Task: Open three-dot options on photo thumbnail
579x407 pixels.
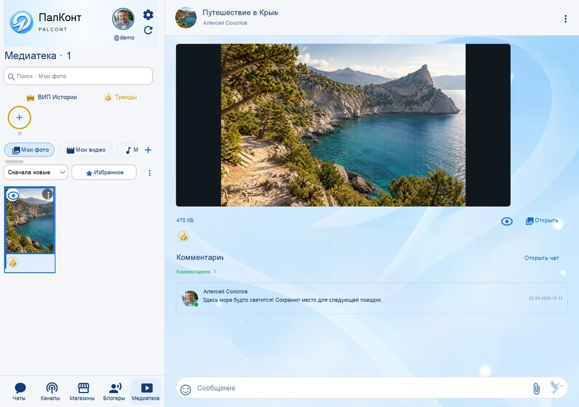Action: tap(48, 194)
